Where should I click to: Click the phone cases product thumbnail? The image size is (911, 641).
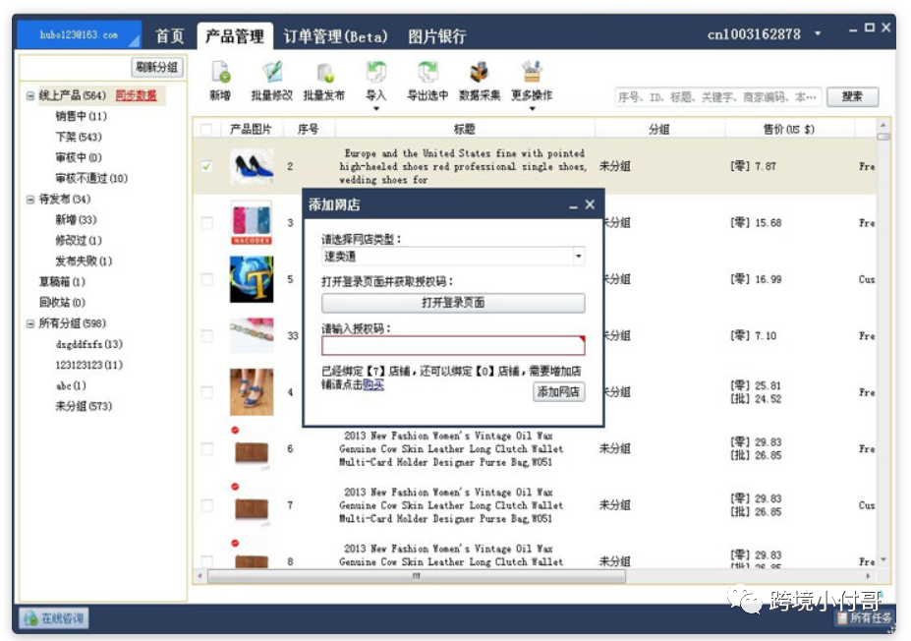point(252,222)
